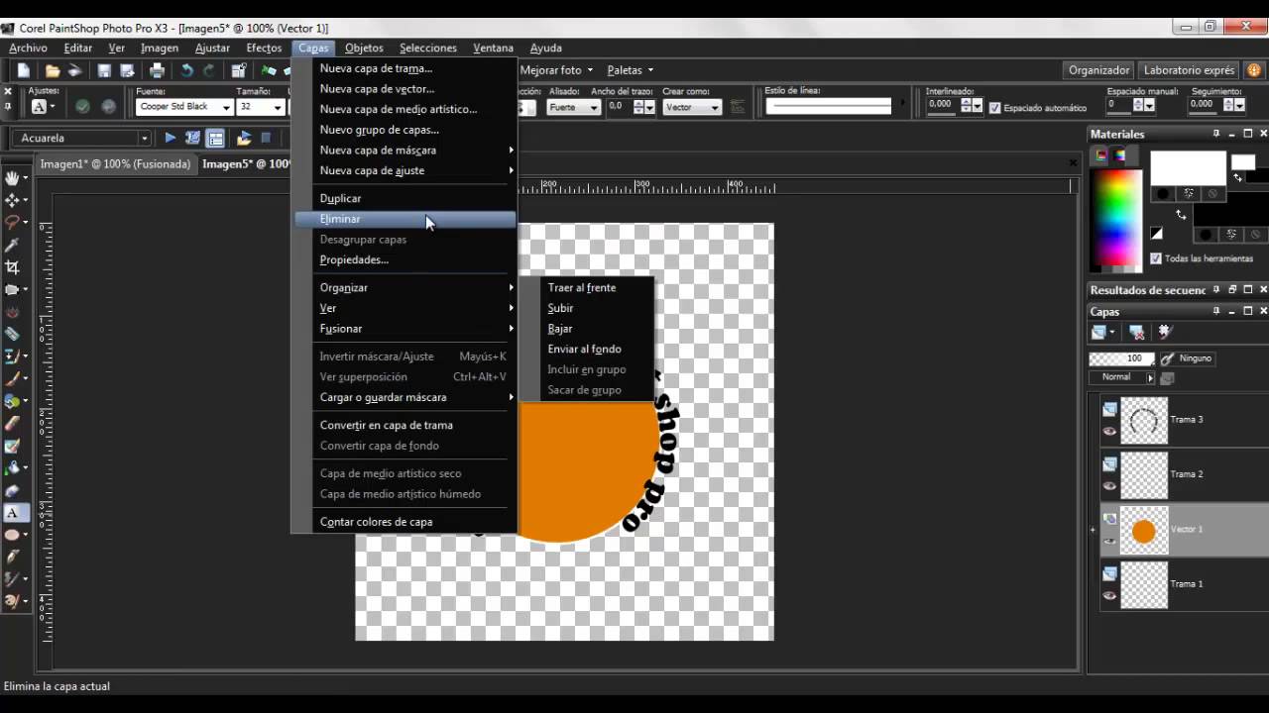This screenshot has height=713, width=1269.
Task: Open the Alisado Fuerte dropdown
Action: pos(594,107)
